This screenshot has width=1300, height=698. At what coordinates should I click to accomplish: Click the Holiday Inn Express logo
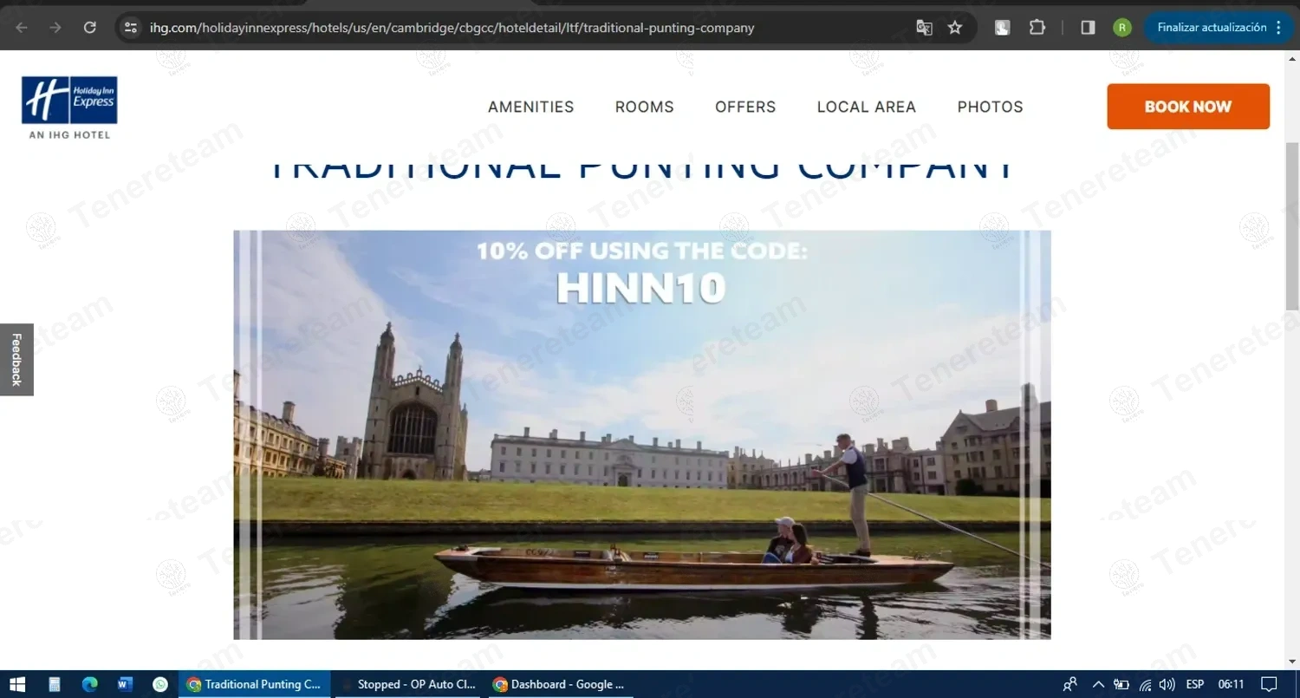[69, 107]
